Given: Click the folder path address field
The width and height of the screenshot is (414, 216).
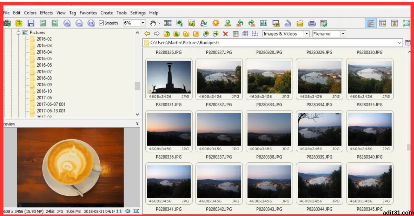Looking at the screenshot, I should (x=273, y=43).
